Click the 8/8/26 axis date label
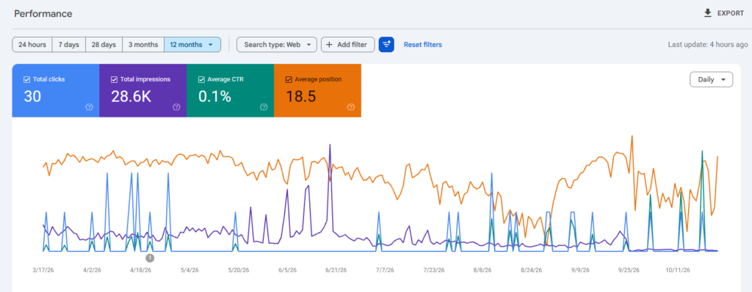 click(x=482, y=271)
